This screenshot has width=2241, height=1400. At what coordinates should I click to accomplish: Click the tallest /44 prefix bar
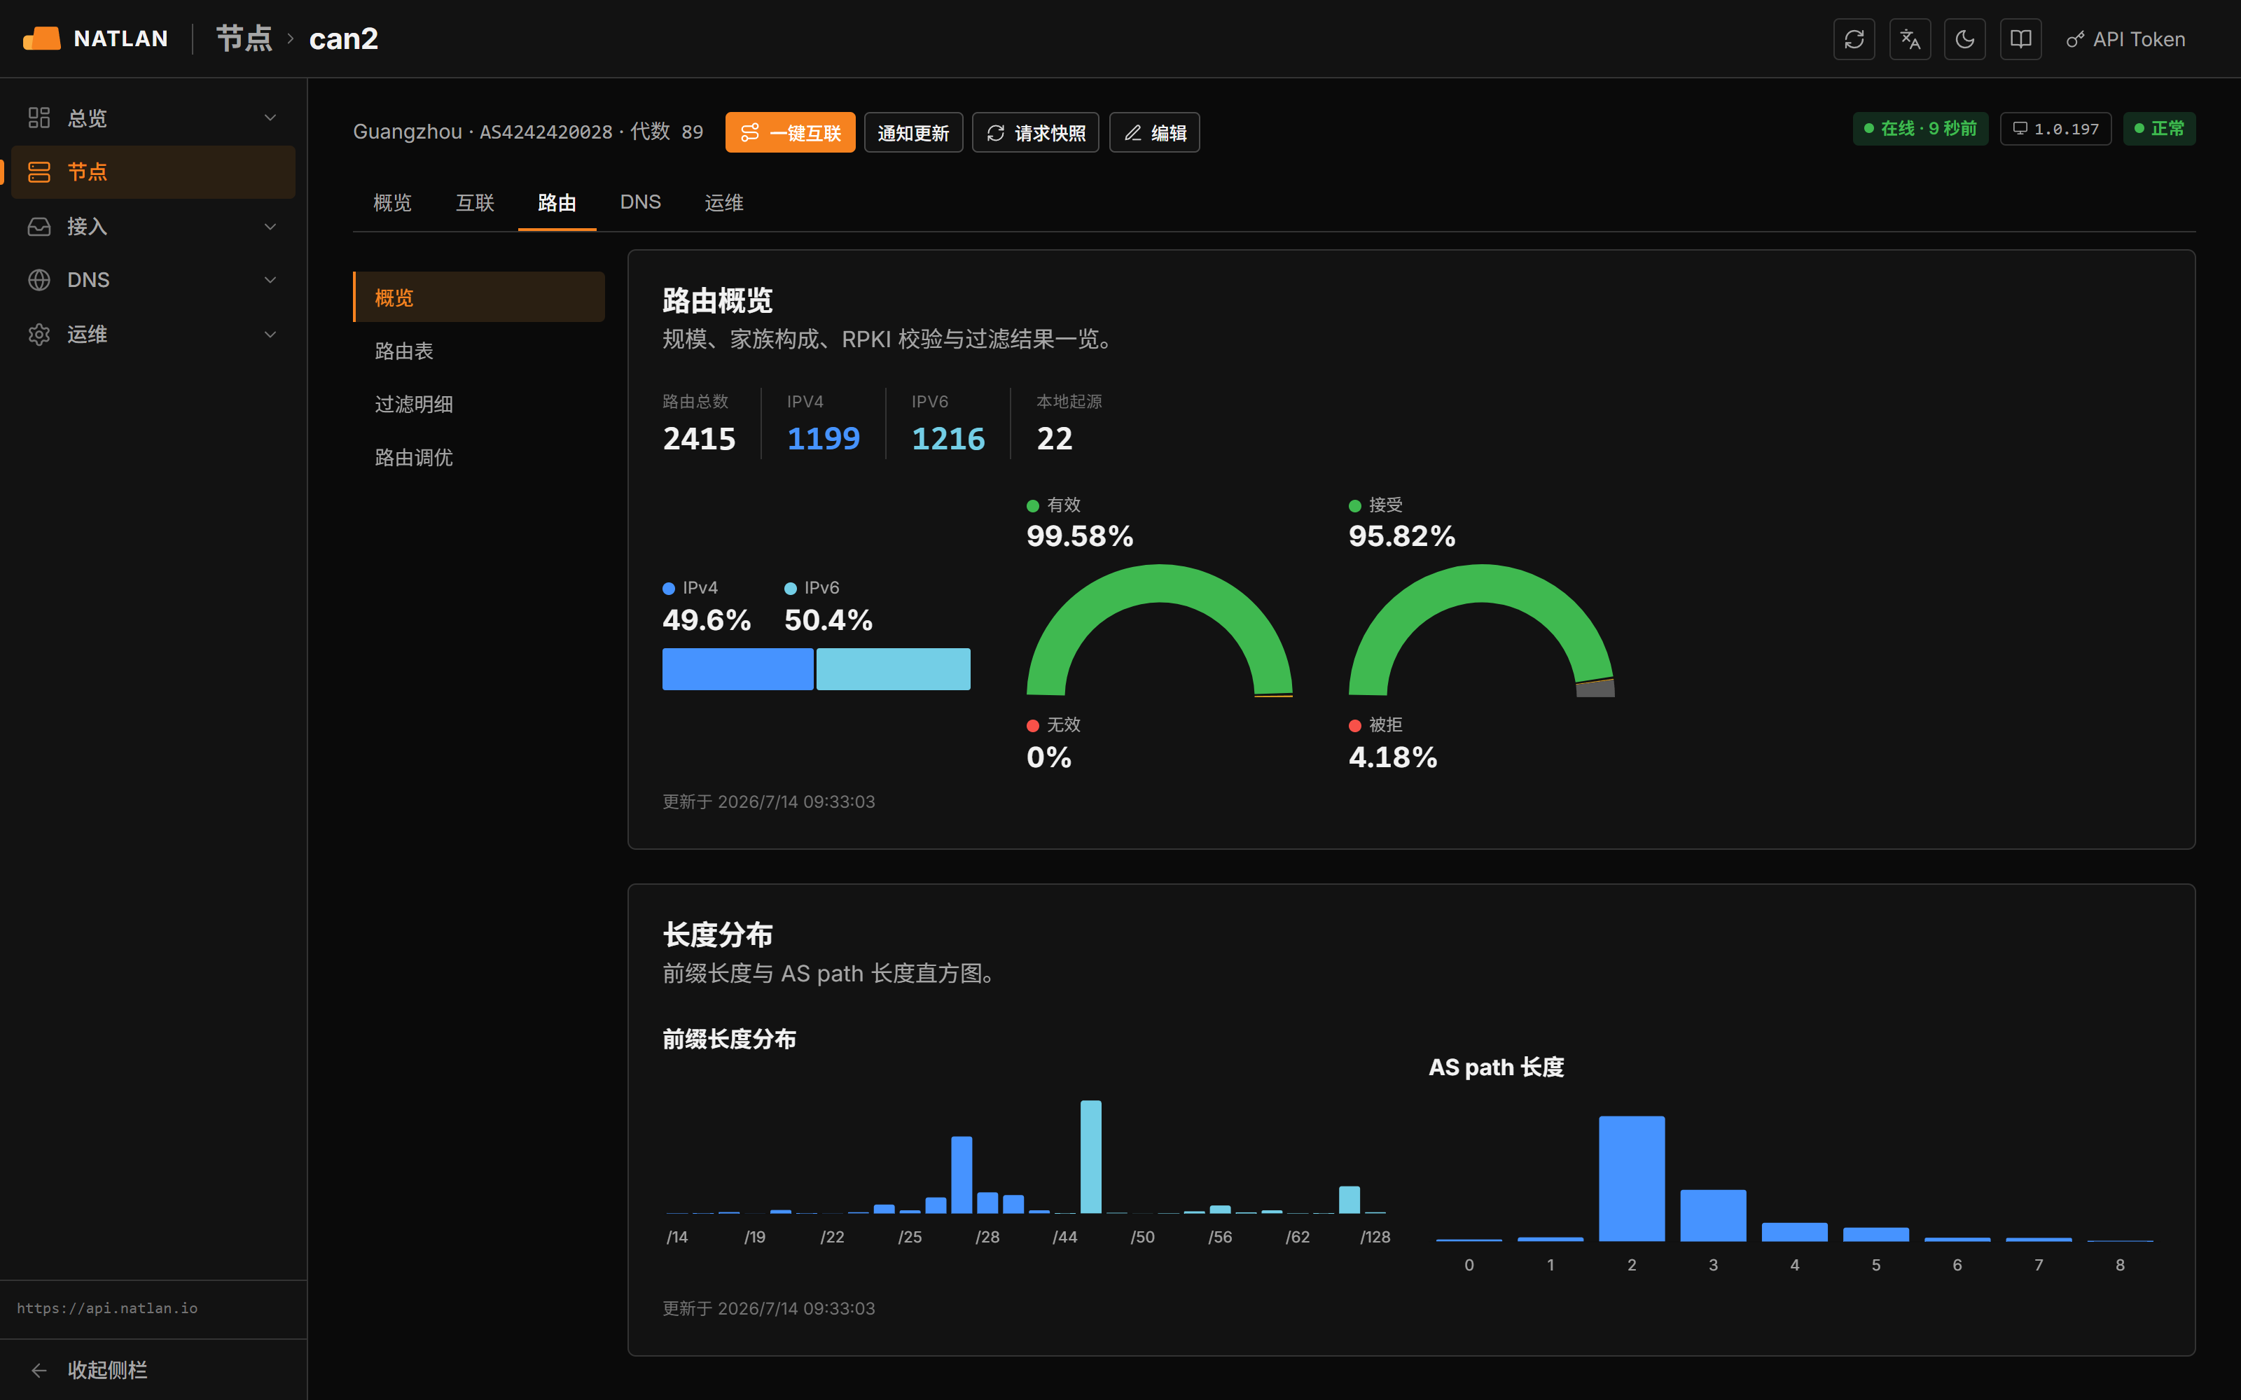(x=1091, y=1156)
